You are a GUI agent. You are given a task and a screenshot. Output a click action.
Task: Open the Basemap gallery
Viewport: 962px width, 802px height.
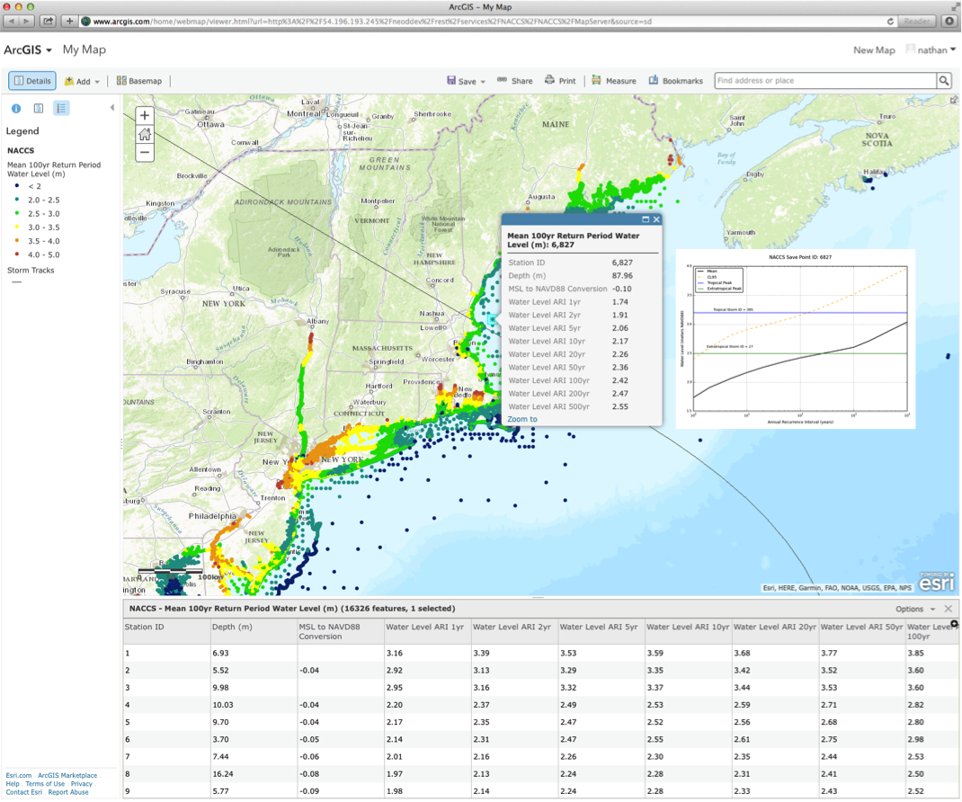pos(139,81)
